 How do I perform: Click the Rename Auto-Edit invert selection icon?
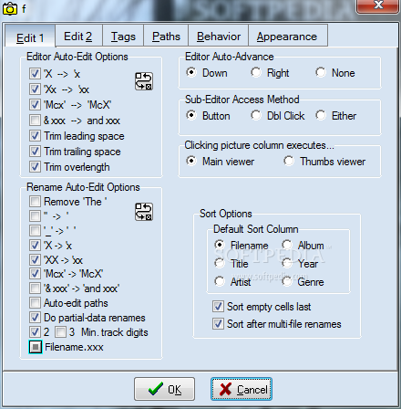coord(144,212)
